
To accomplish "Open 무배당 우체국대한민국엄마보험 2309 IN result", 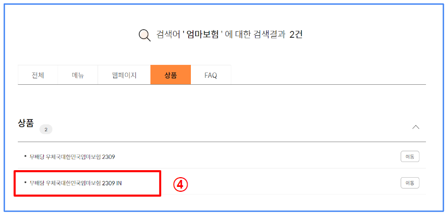I will pos(75,183).
